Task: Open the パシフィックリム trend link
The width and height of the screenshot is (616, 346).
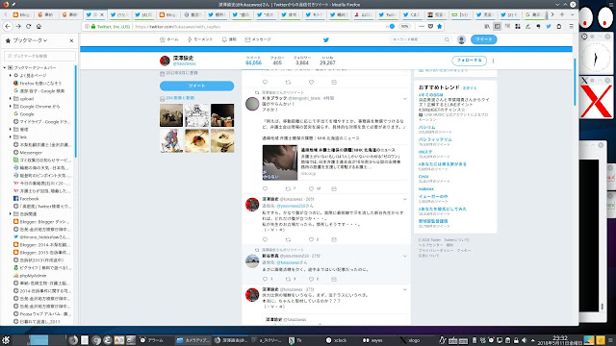Action: point(435,139)
